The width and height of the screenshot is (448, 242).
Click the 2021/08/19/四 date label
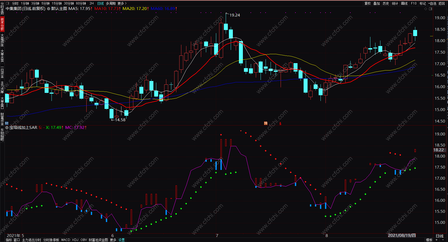[402, 235]
